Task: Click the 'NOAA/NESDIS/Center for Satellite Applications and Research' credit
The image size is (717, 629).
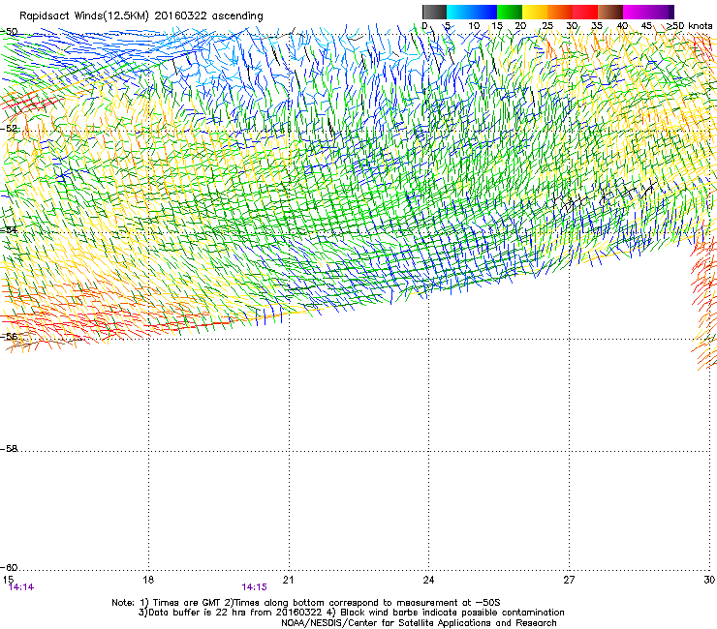Action: [419, 623]
